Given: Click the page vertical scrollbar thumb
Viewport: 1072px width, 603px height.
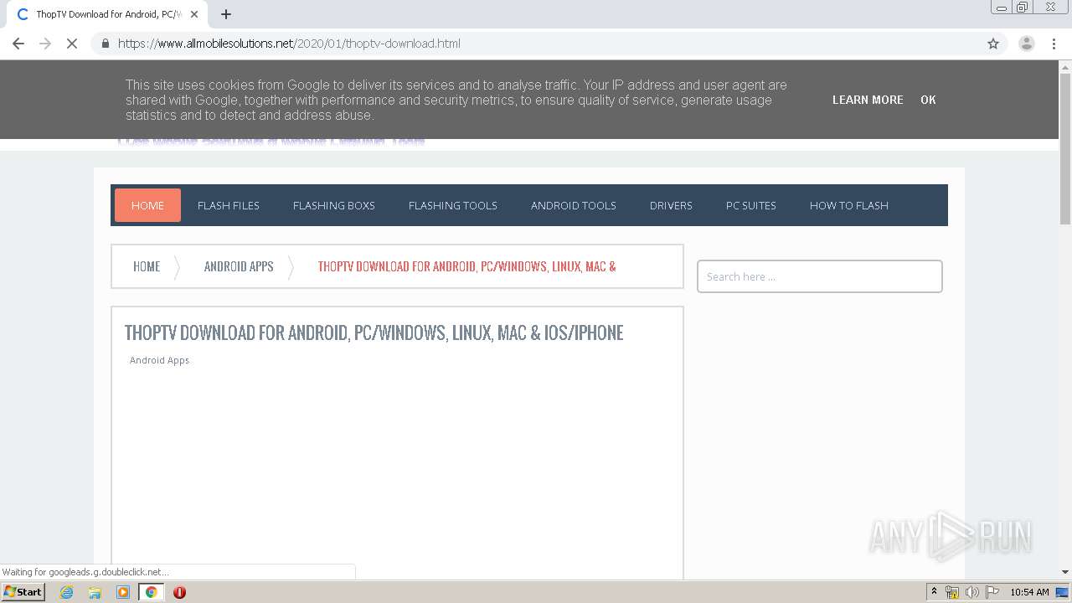Looking at the screenshot, I should [x=1065, y=148].
